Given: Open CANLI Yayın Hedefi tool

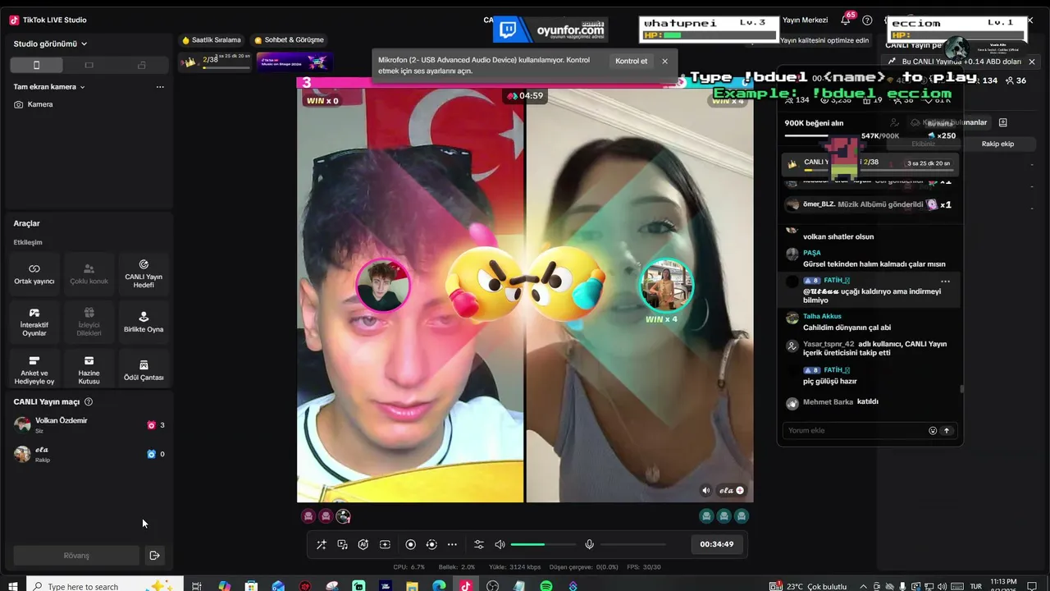Looking at the screenshot, I should point(144,274).
